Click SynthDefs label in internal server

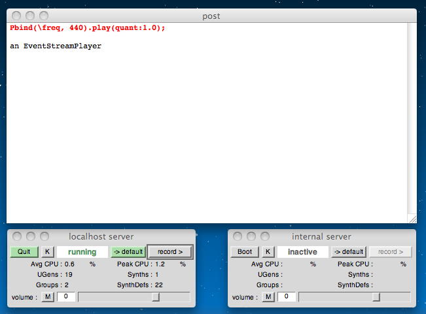[355, 285]
